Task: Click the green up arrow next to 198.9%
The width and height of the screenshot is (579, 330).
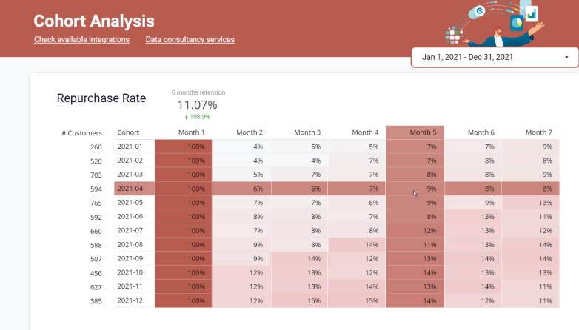Action: pyautogui.click(x=187, y=118)
